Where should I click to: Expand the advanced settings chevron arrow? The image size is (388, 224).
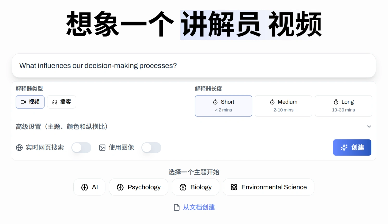point(369,127)
